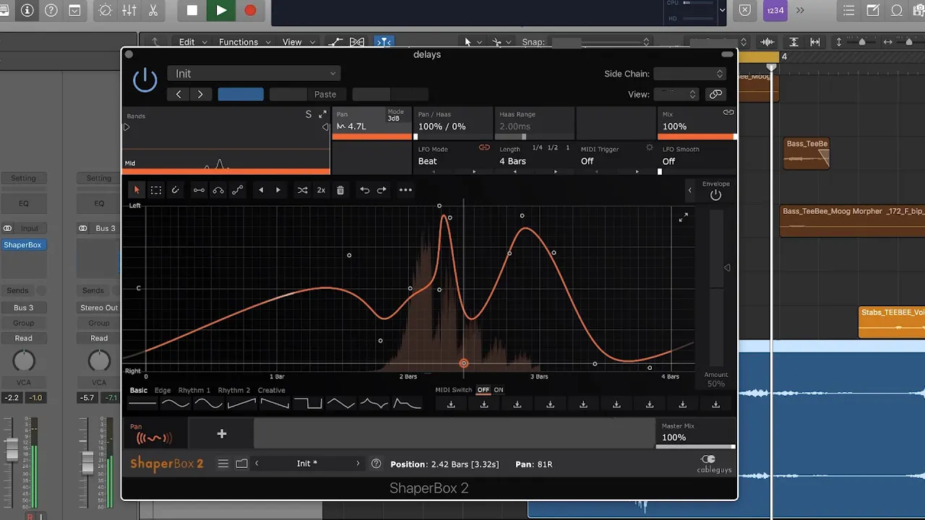Go to next plugin setting
The image size is (925, 520).
pyautogui.click(x=200, y=94)
